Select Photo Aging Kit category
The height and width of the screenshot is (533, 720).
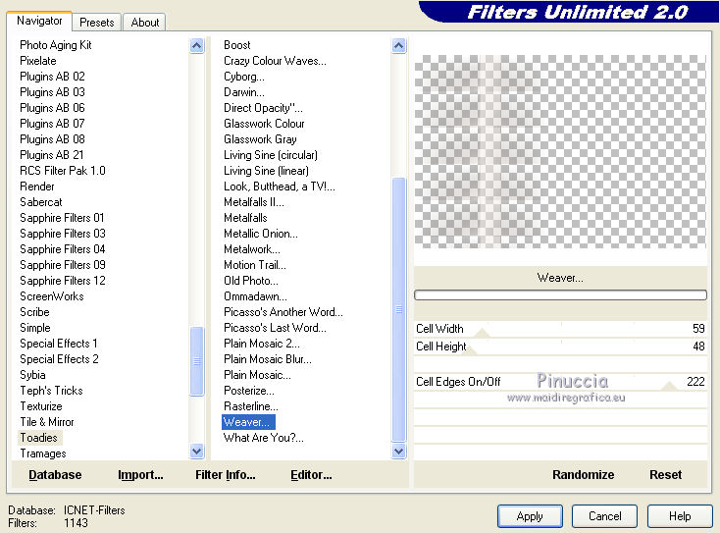tap(56, 45)
